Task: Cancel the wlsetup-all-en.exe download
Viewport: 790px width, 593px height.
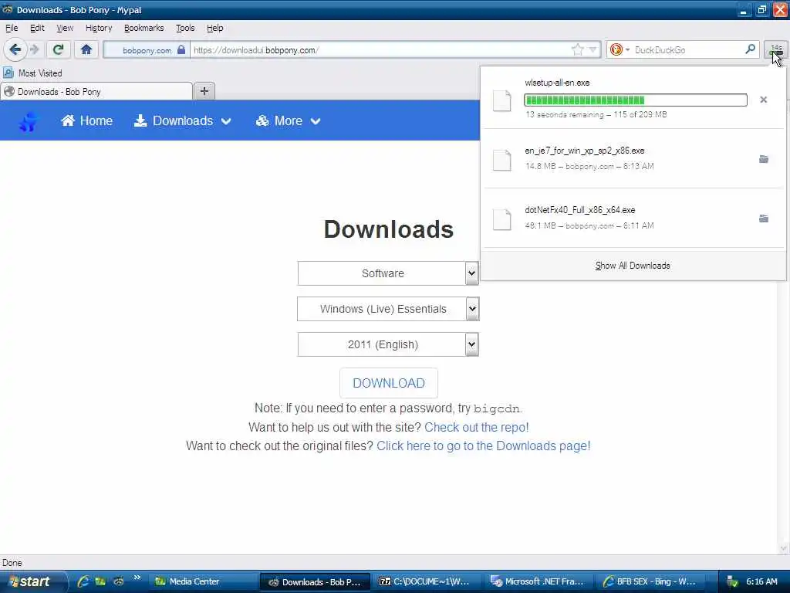Action: tap(763, 100)
